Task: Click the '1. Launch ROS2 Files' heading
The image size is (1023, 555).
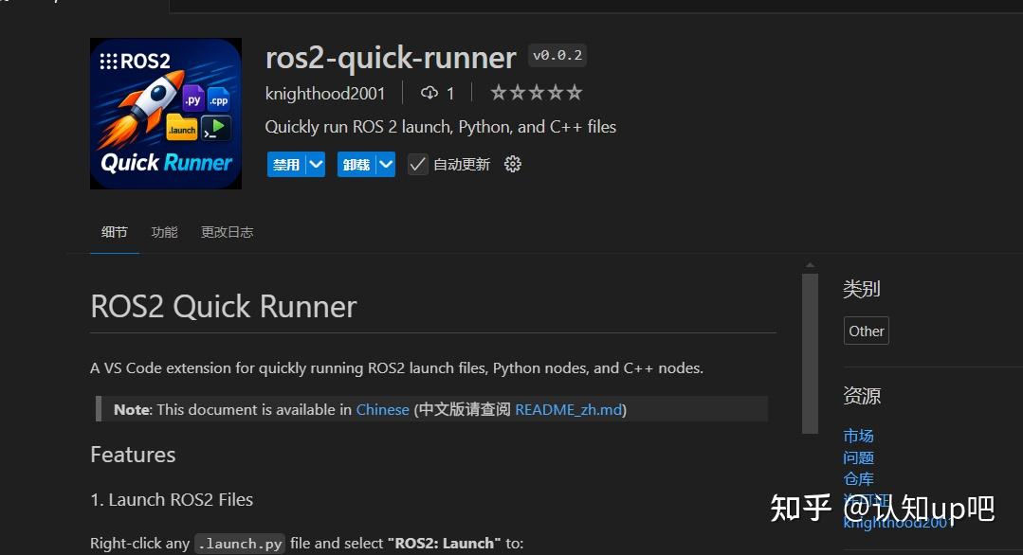Action: 172,500
